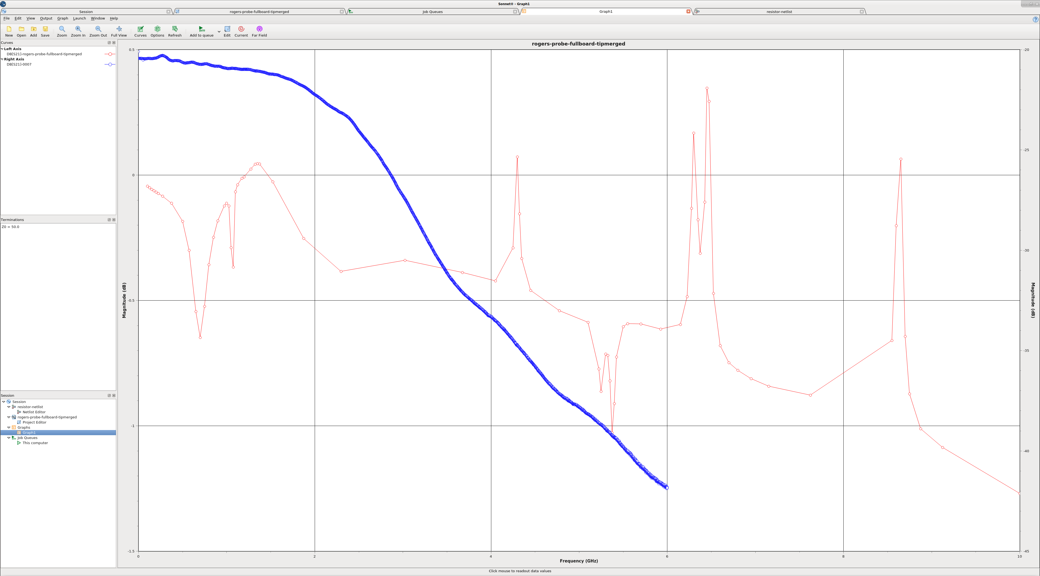This screenshot has height=576, width=1040.
Task: Switch to the Session tab
Action: [86, 12]
